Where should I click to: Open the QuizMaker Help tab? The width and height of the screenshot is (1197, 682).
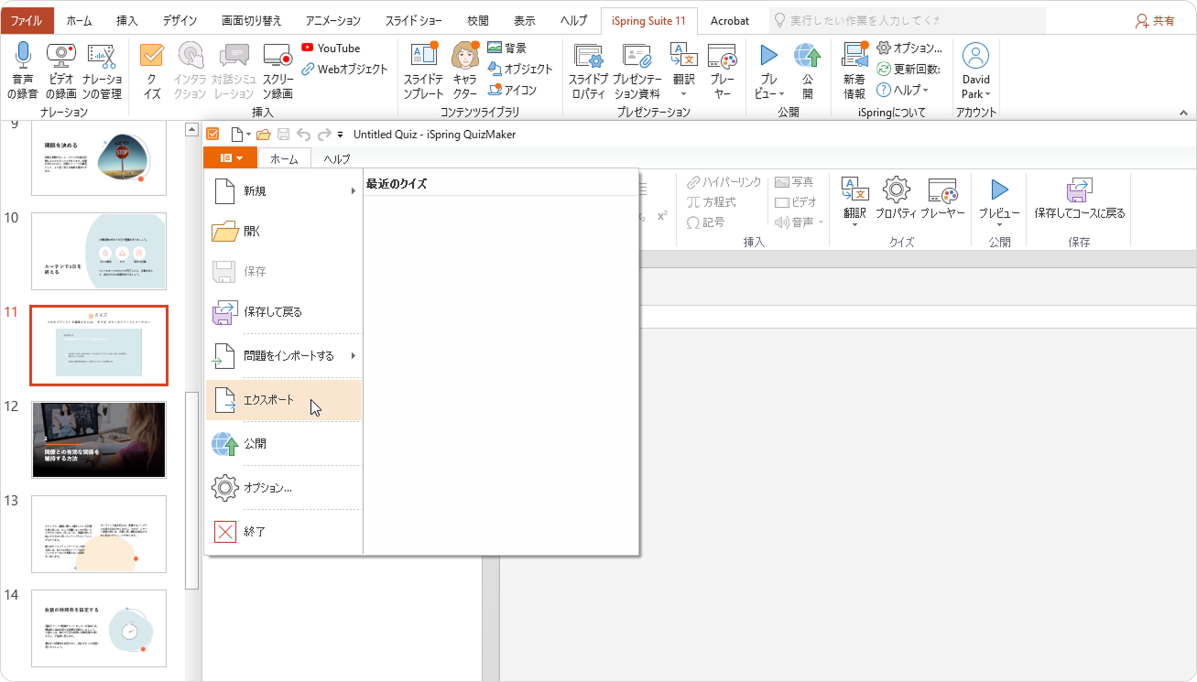click(x=336, y=159)
